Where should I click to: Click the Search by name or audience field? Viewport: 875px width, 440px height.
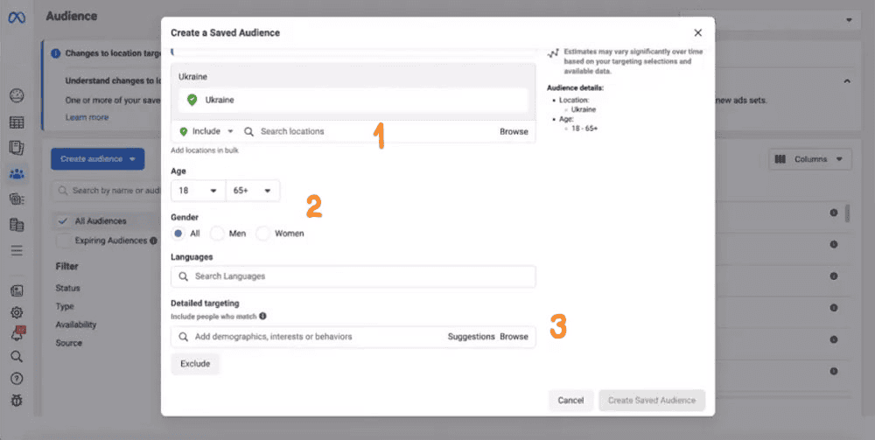tap(107, 191)
